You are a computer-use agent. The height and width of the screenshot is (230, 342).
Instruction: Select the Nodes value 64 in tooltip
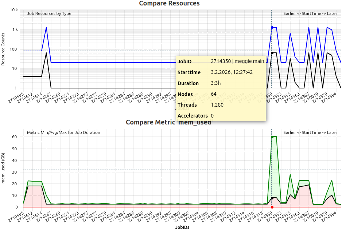tap(214, 94)
